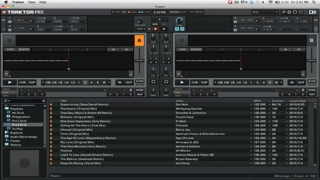The height and width of the screenshot is (180, 320).
Task: Open the Grid layout dropdown
Action: pos(264,12)
